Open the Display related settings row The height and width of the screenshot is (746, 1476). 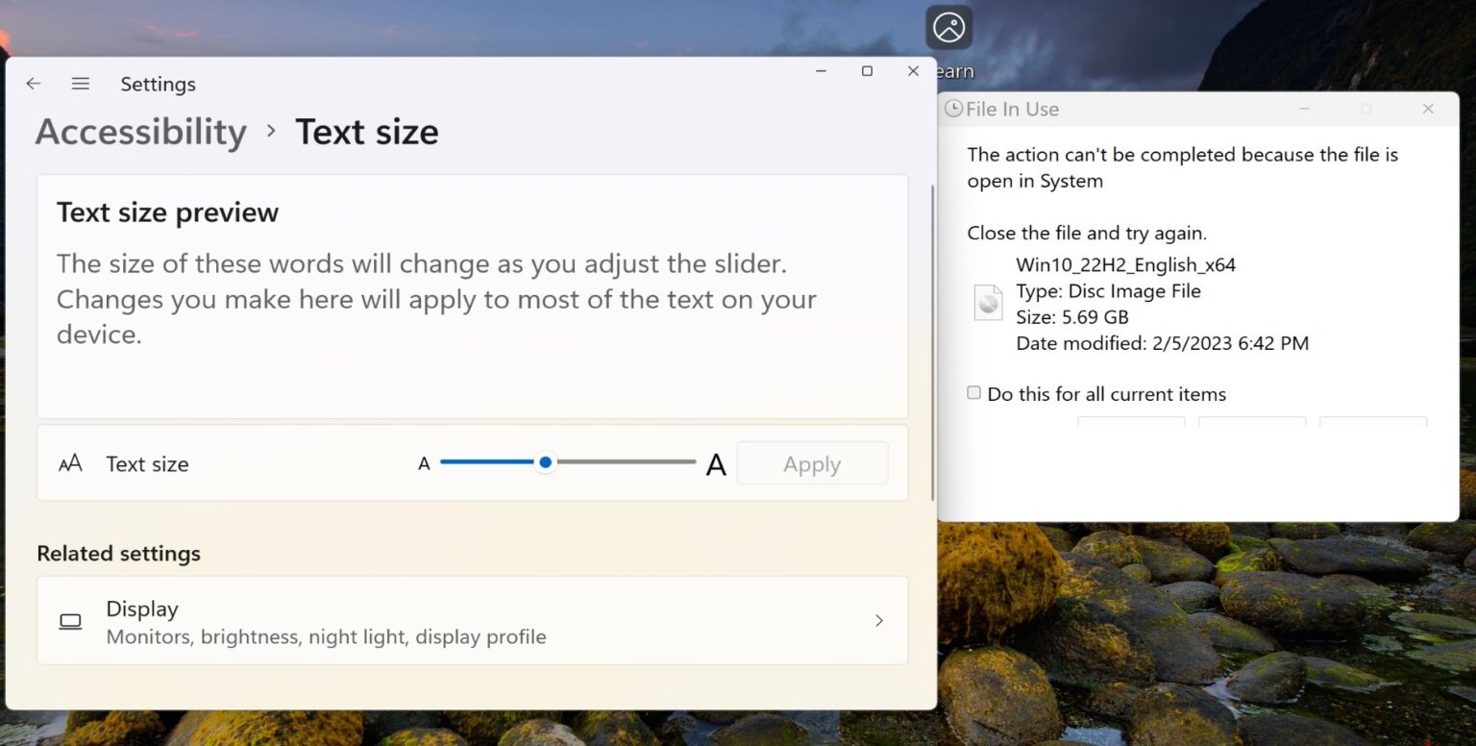[473, 621]
